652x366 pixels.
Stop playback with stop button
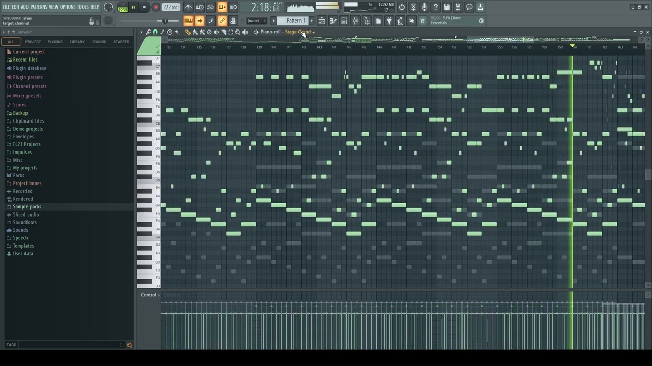pos(144,7)
